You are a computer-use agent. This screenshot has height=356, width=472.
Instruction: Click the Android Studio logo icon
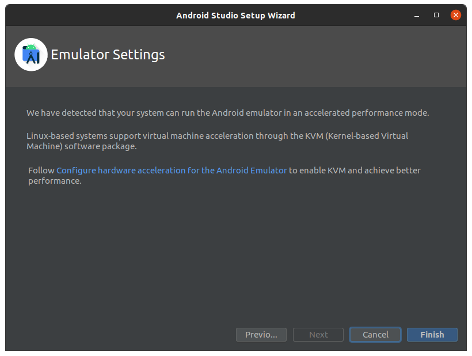31,55
